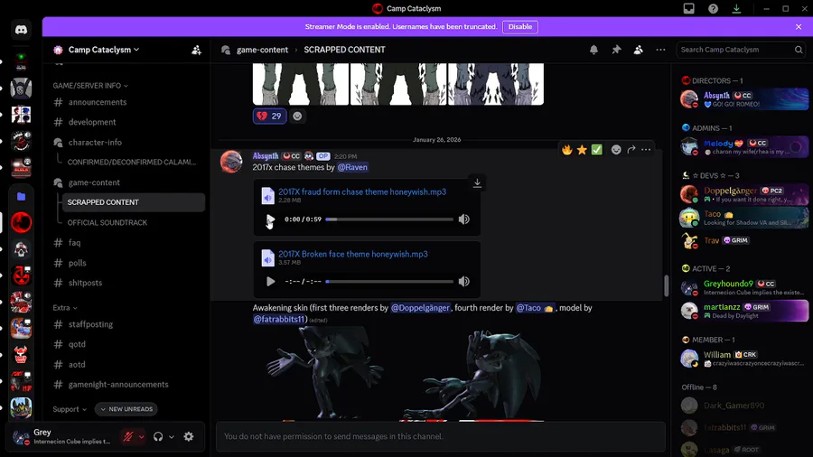Open Discord direct messages home icon
The height and width of the screenshot is (457, 813).
(x=21, y=30)
